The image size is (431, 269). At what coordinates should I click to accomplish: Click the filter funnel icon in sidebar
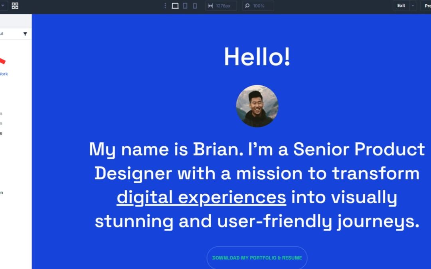tap(25, 34)
